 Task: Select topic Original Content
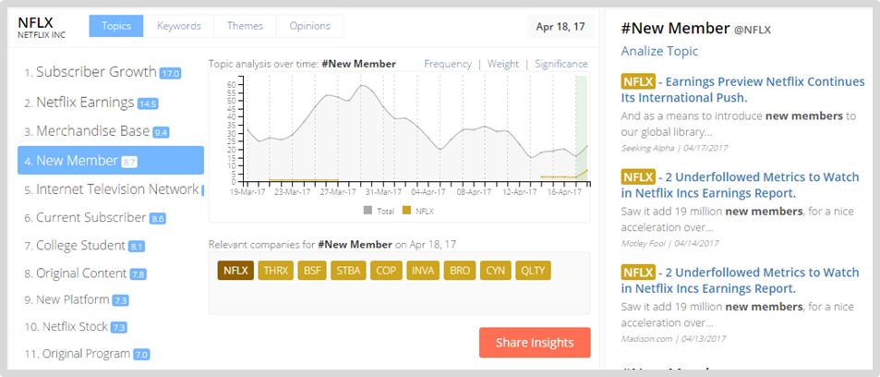[81, 274]
